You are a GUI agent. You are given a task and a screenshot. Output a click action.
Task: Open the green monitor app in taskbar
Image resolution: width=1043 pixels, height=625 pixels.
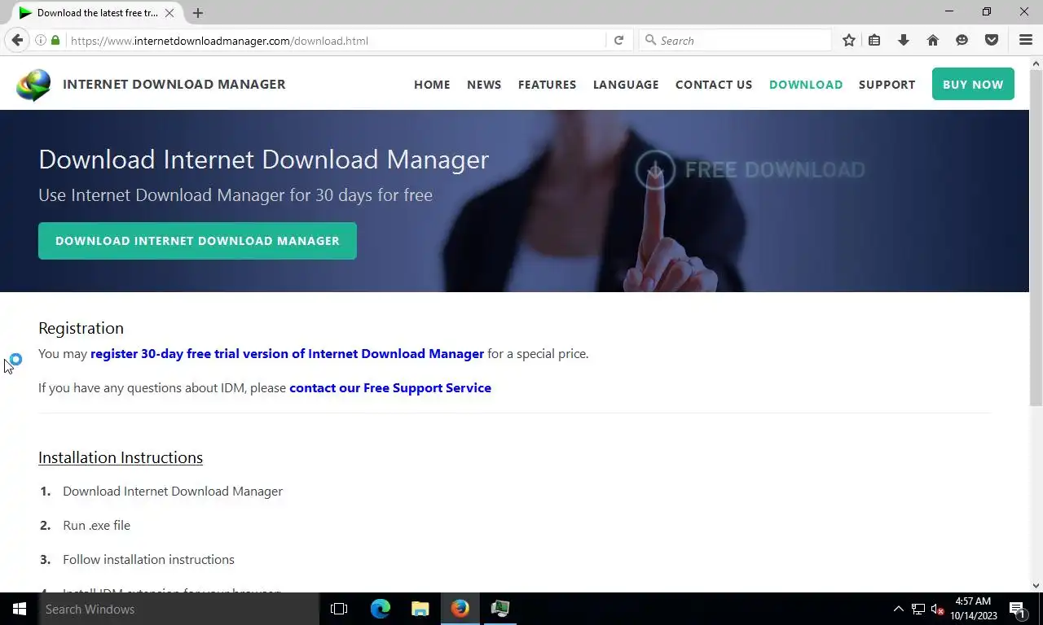[500, 609]
